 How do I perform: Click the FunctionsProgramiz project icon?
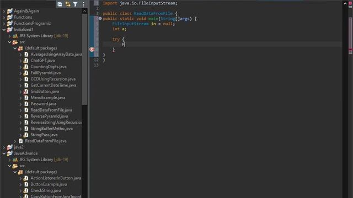coord(10,23)
